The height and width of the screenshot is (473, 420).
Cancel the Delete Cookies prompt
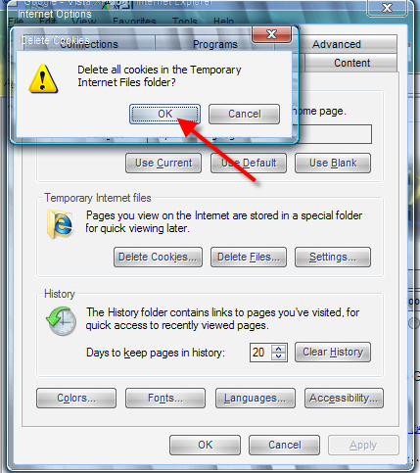(244, 114)
